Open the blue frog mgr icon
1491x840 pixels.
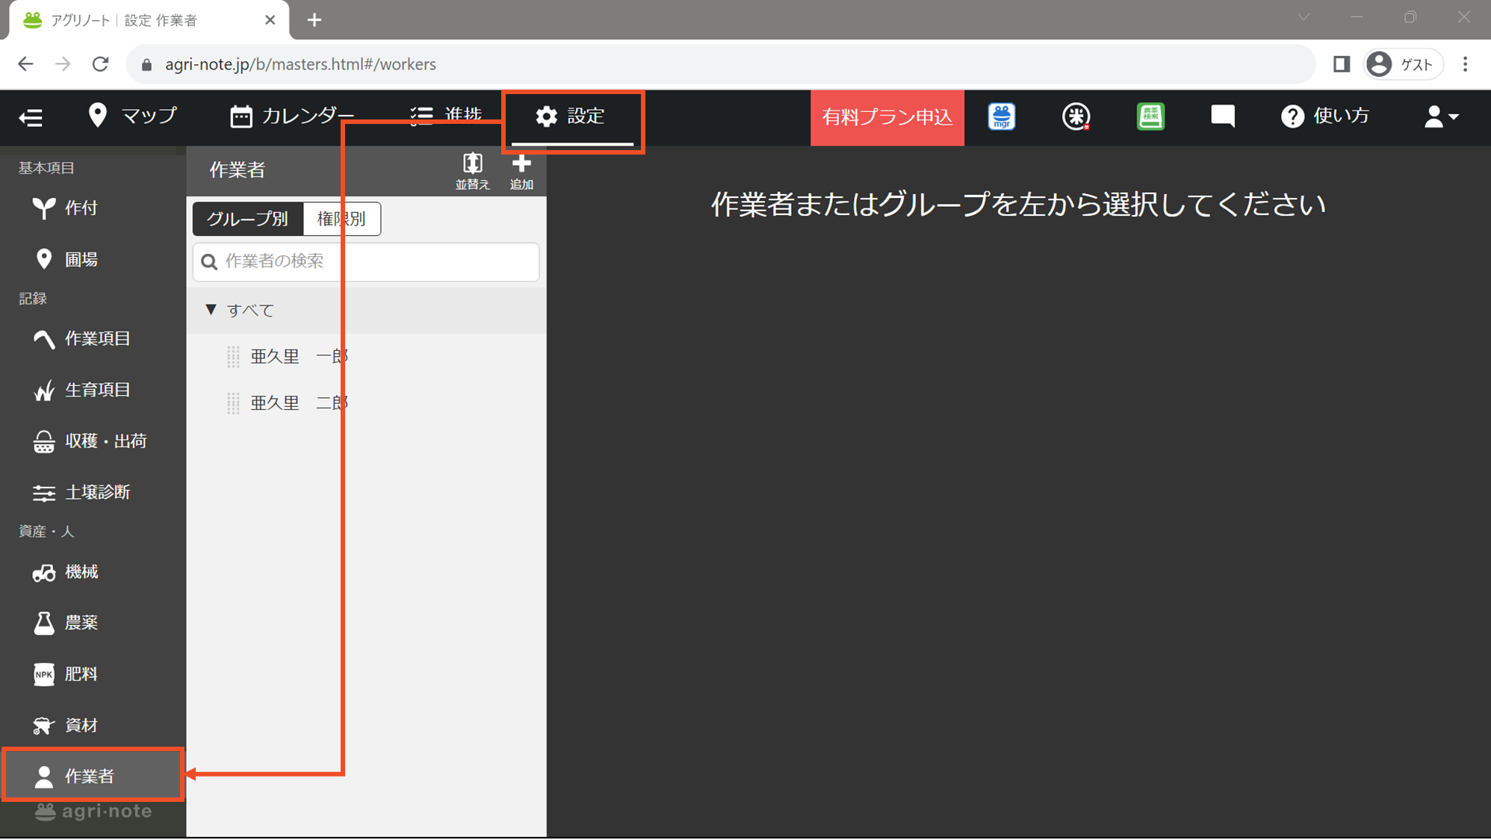tap(1001, 116)
